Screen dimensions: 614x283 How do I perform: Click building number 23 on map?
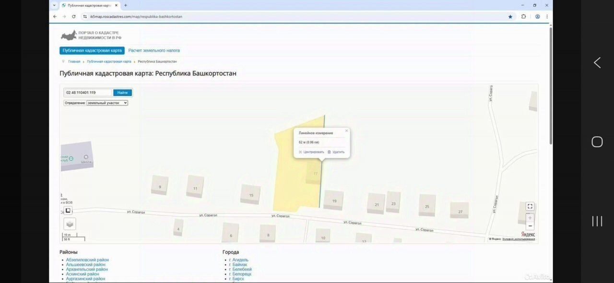[x=393, y=203]
